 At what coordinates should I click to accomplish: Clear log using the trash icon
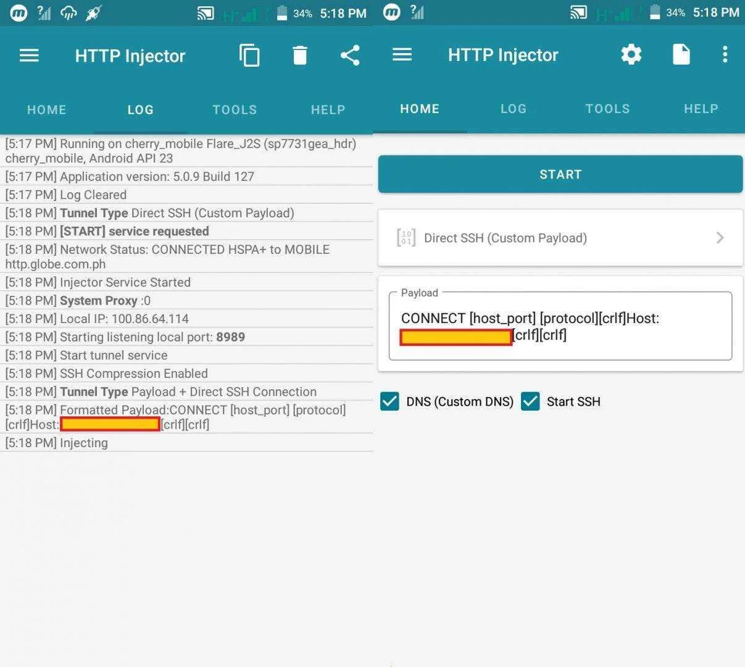[x=300, y=56]
